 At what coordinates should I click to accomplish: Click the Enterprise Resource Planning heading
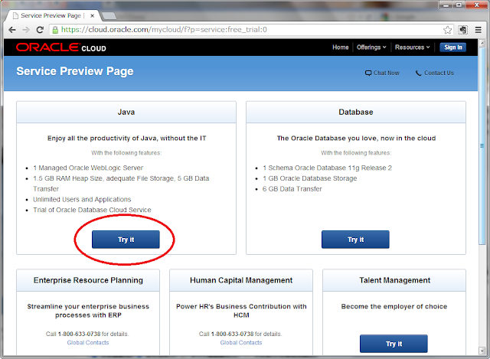88,280
